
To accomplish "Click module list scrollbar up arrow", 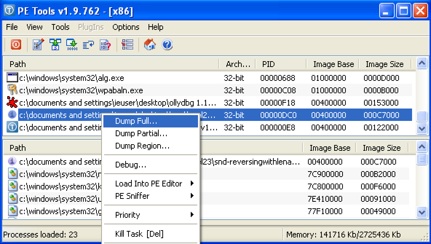I will click(x=422, y=147).
